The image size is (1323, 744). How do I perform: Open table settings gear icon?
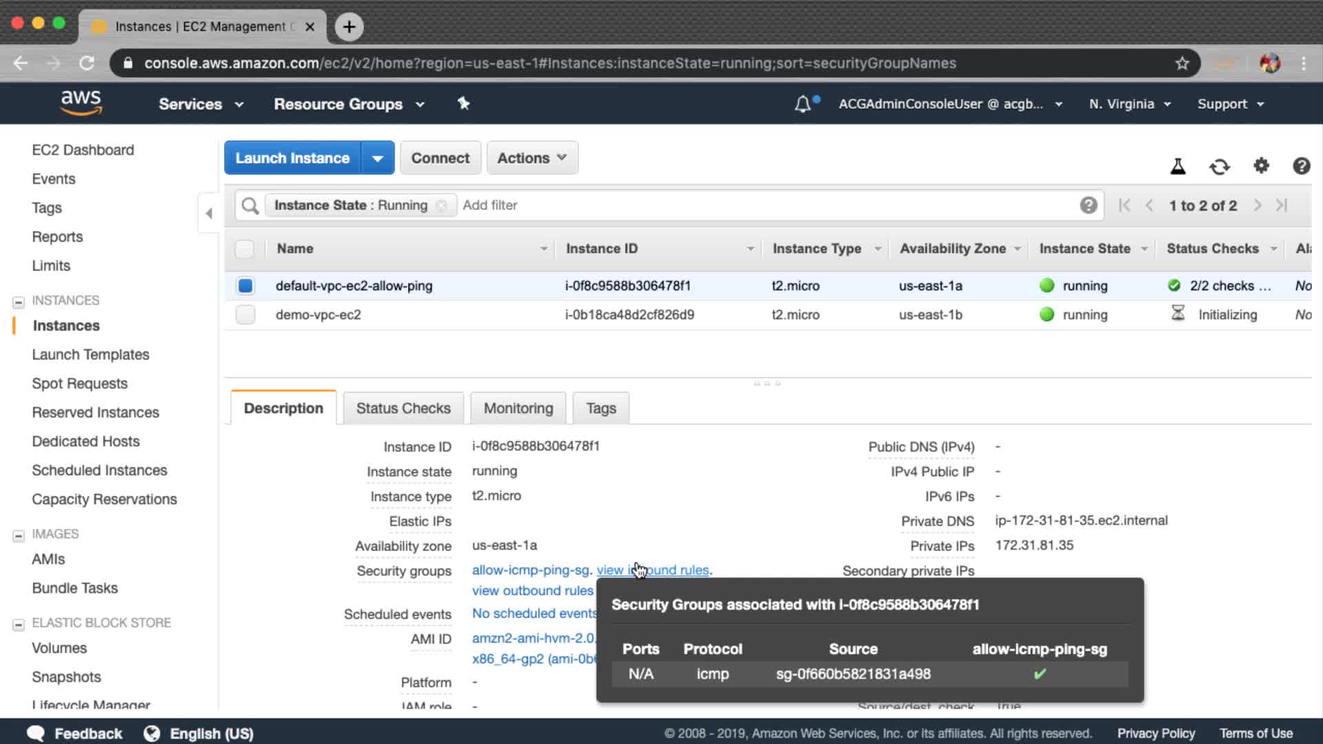coord(1261,165)
